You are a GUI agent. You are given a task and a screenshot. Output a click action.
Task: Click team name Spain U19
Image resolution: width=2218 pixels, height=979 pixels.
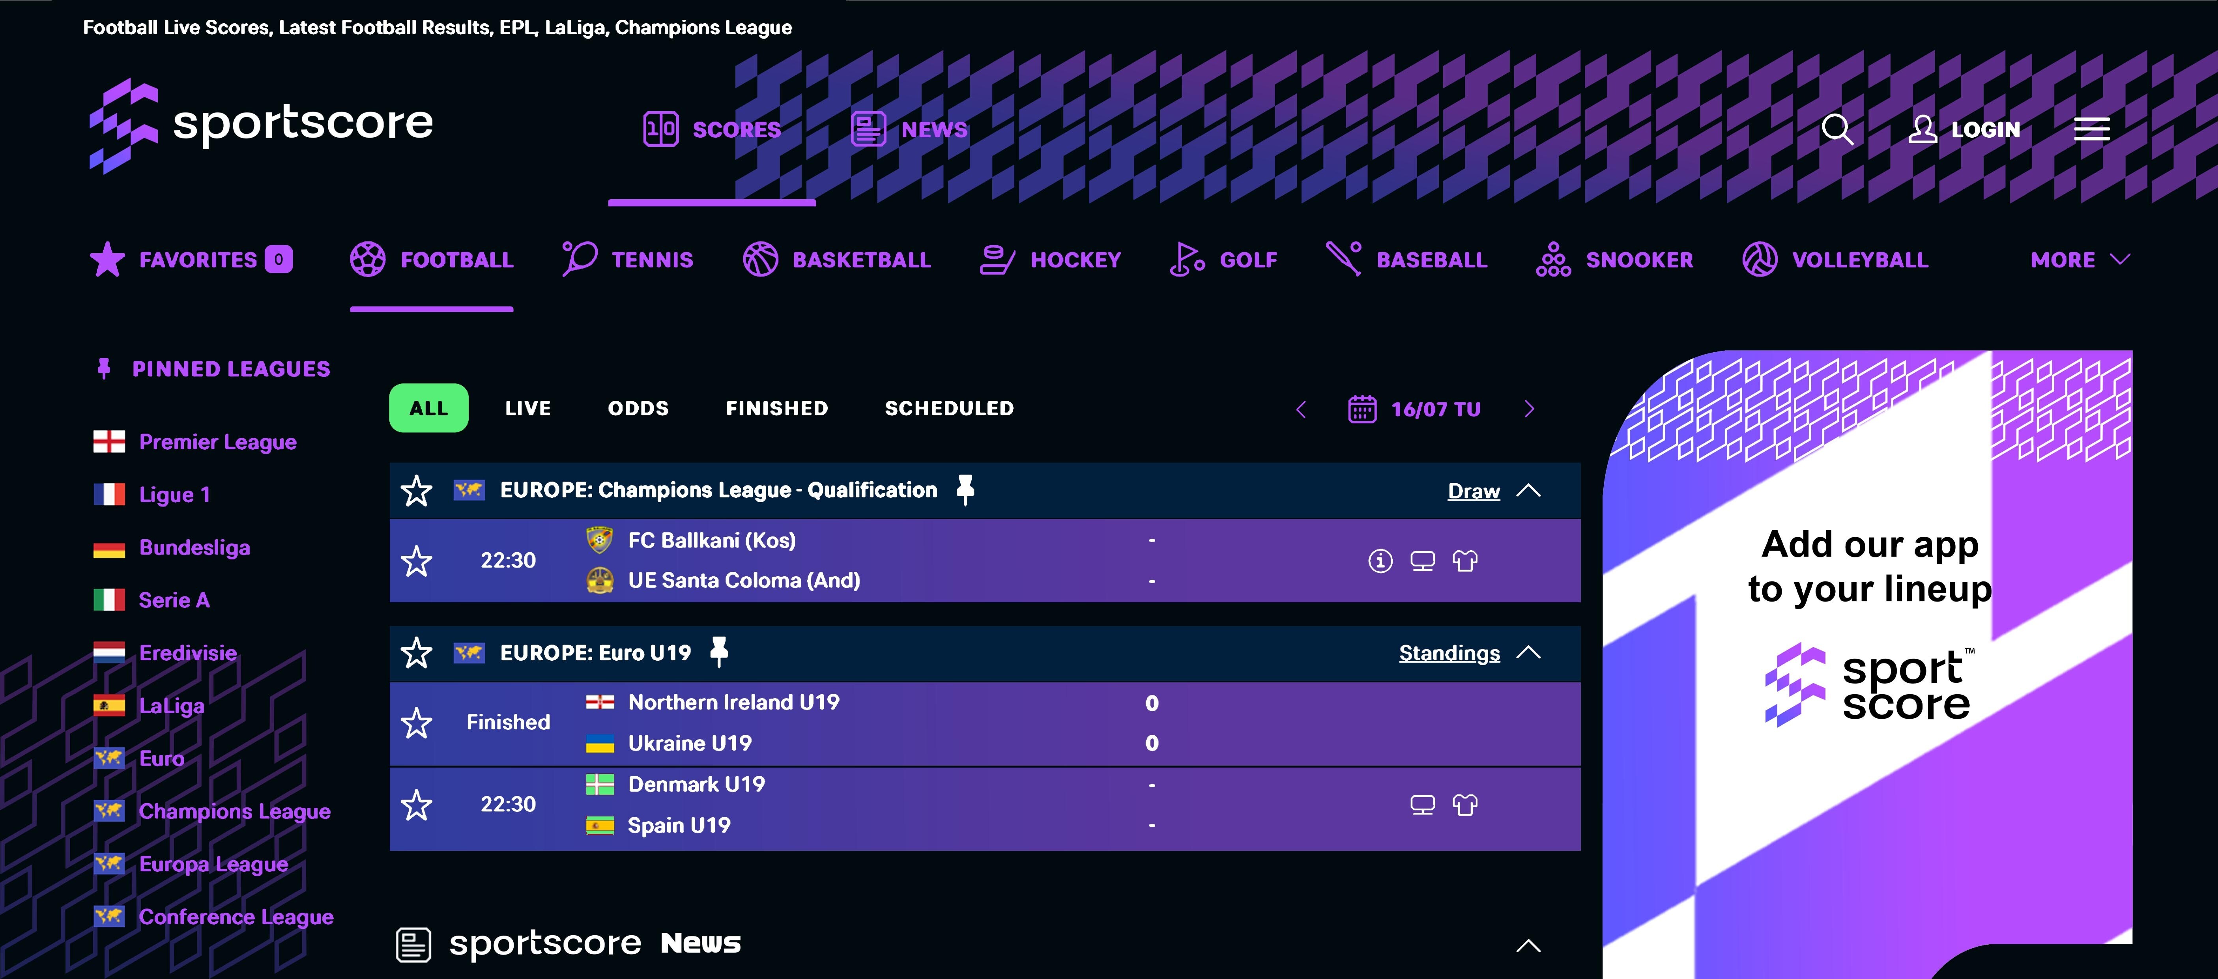pyautogui.click(x=679, y=825)
